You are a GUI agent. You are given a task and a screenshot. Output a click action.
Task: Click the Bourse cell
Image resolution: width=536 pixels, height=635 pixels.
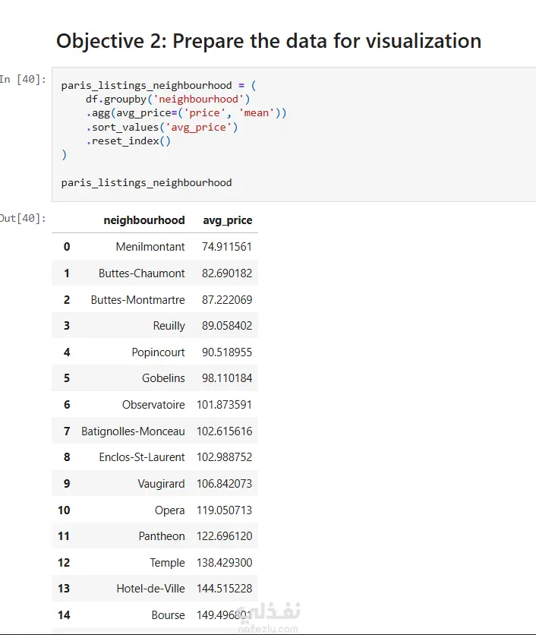[168, 615]
